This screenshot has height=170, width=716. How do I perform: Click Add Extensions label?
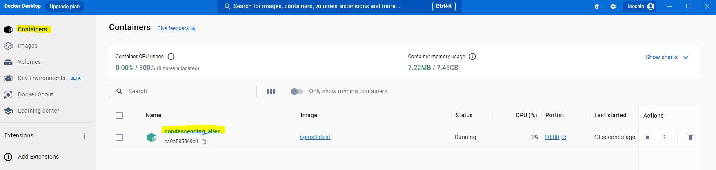(x=38, y=157)
